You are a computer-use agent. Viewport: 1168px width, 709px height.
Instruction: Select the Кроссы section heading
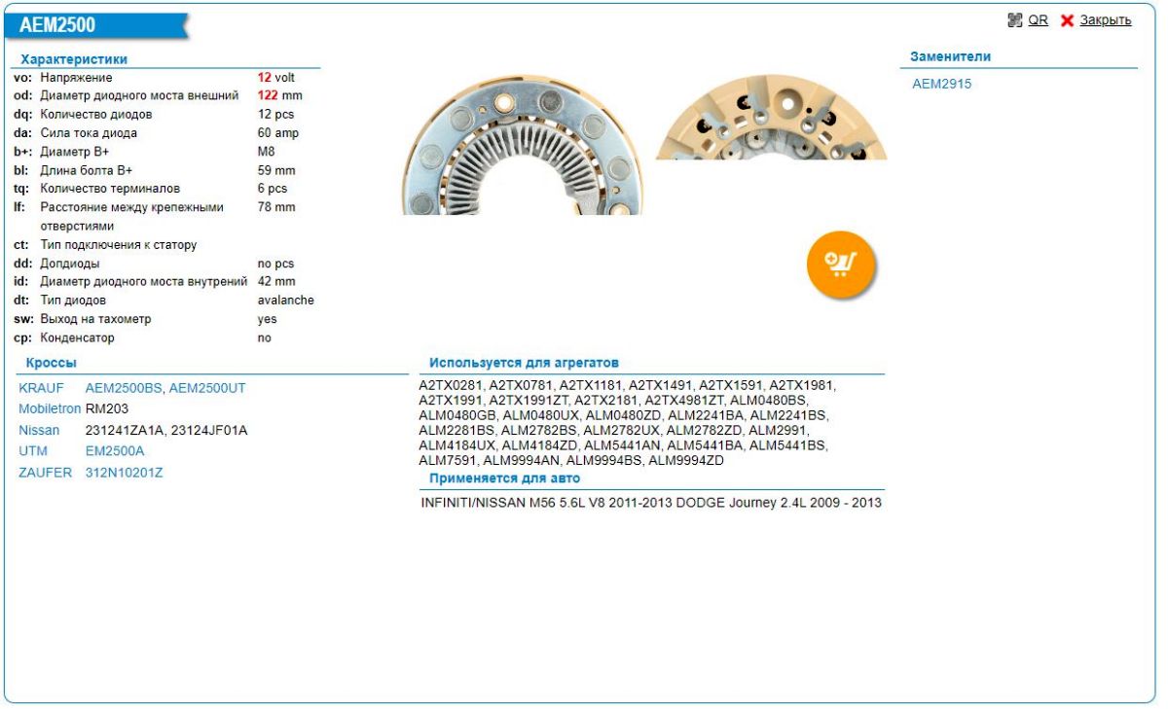coord(52,363)
